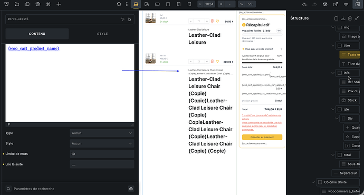The width and height of the screenshot is (364, 195).
Task: Click the {woo_cart_product_name} link in editor
Action: pos(34,48)
